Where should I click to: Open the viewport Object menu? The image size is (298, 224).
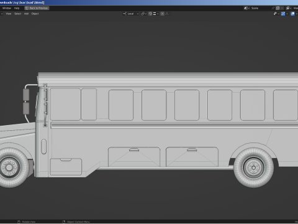coord(35,14)
